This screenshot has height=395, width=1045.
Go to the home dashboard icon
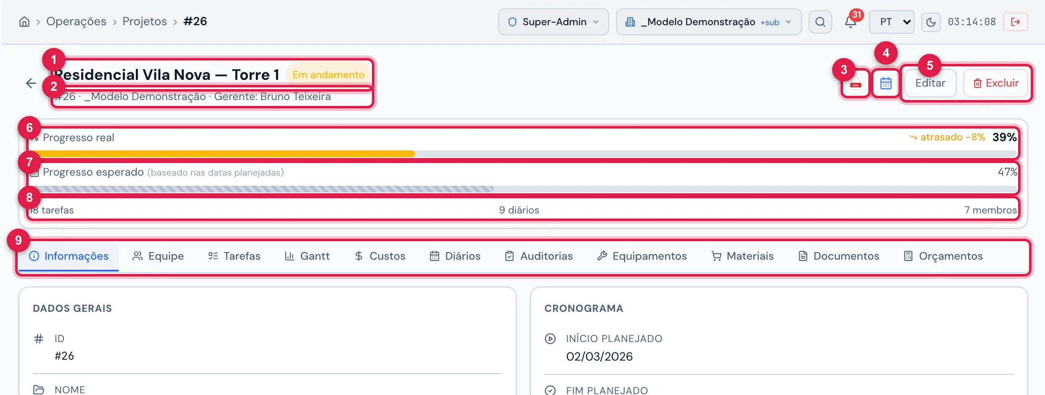tap(24, 22)
